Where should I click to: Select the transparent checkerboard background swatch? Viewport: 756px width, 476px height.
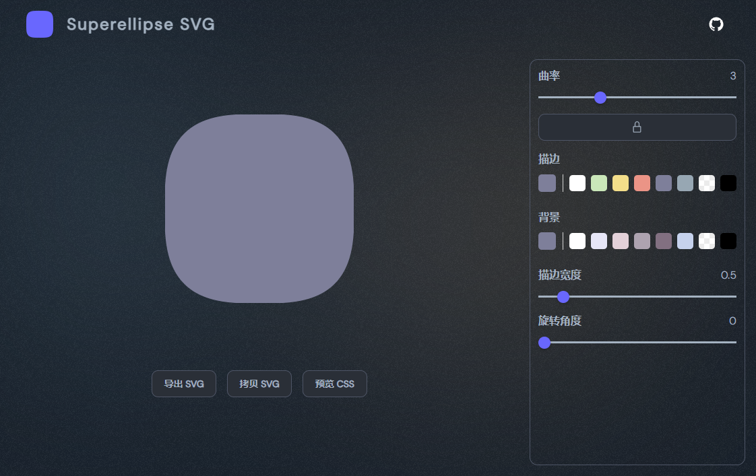[x=706, y=241]
